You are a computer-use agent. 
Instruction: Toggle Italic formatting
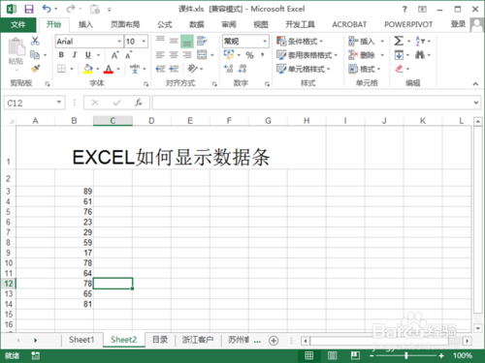tap(75, 55)
